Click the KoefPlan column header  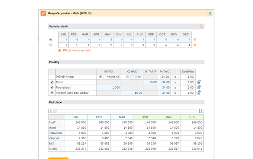[188, 72]
